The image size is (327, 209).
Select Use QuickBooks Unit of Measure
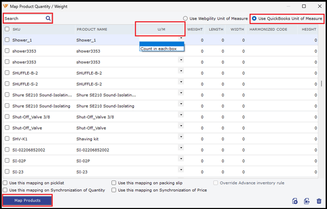point(254,19)
